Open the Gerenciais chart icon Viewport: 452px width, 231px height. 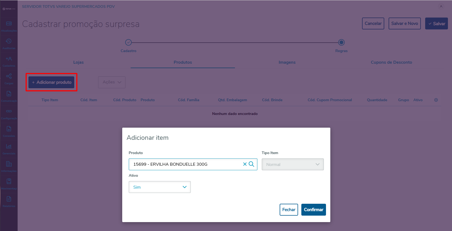(9, 146)
